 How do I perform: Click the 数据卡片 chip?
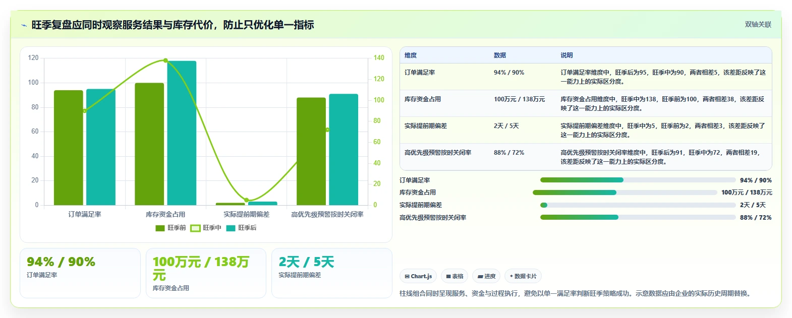[x=523, y=276]
